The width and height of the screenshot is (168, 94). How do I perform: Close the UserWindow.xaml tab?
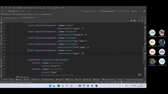tap(18, 17)
